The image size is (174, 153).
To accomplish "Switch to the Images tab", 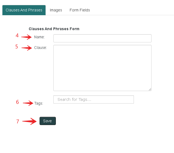I will pos(56,10).
